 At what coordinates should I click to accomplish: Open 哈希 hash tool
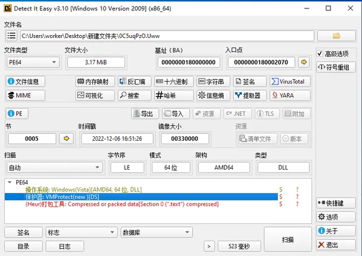pyautogui.click(x=174, y=95)
